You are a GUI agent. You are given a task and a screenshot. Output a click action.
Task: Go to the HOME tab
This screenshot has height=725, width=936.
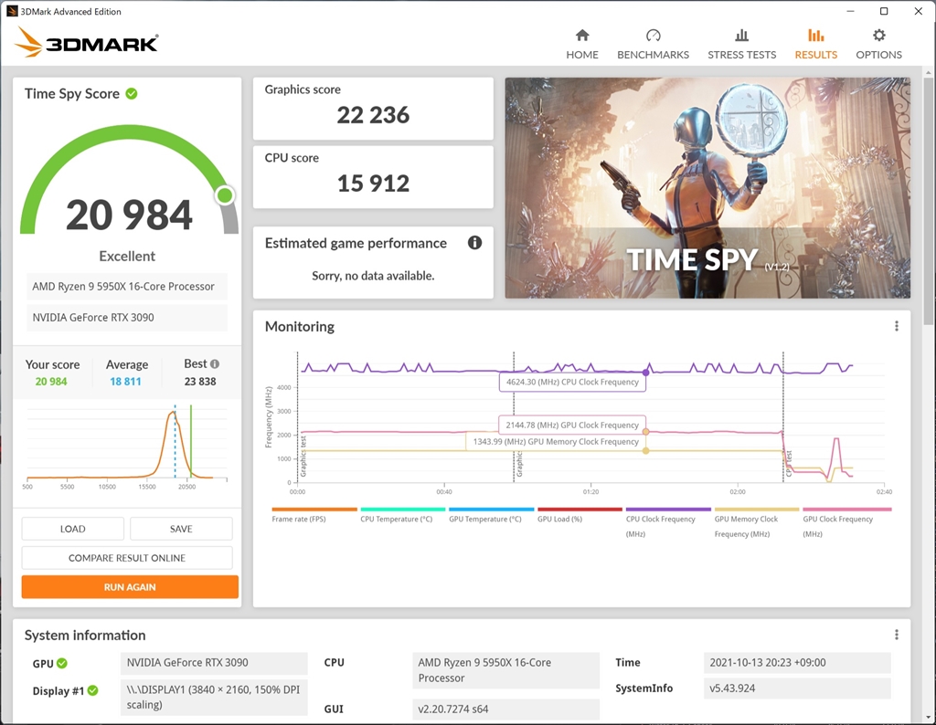(x=582, y=44)
